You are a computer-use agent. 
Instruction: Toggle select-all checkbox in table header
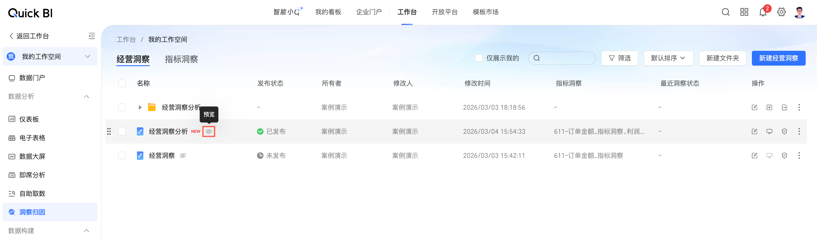click(122, 83)
